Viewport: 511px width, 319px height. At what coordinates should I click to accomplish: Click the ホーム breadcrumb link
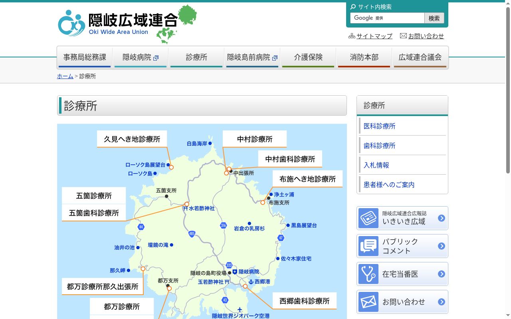coord(65,76)
